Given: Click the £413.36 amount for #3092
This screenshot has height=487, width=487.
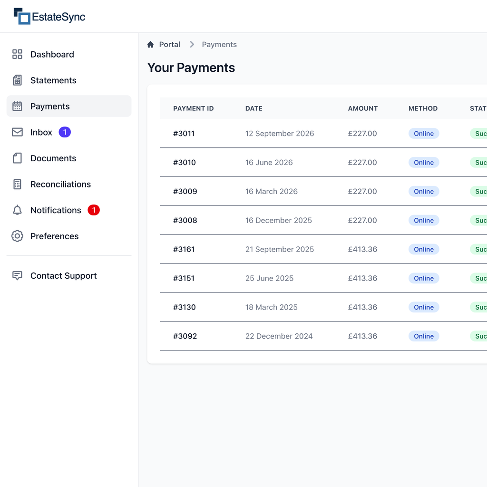Looking at the screenshot, I should pyautogui.click(x=362, y=336).
